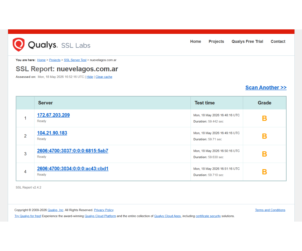
Task: Click Try Qualys for free link
Action: pos(28,216)
